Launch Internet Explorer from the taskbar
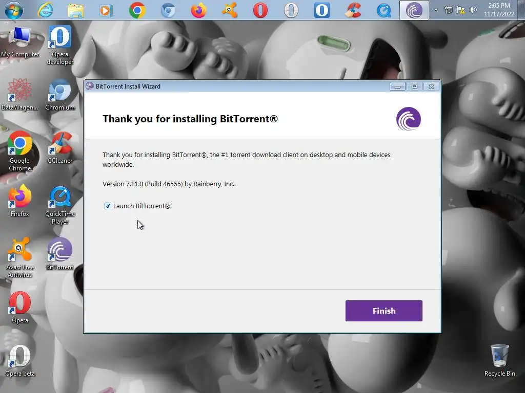 (x=45, y=10)
